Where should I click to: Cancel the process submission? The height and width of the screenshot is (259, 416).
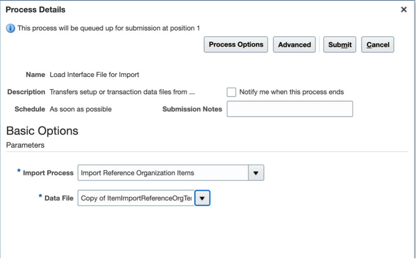point(377,44)
